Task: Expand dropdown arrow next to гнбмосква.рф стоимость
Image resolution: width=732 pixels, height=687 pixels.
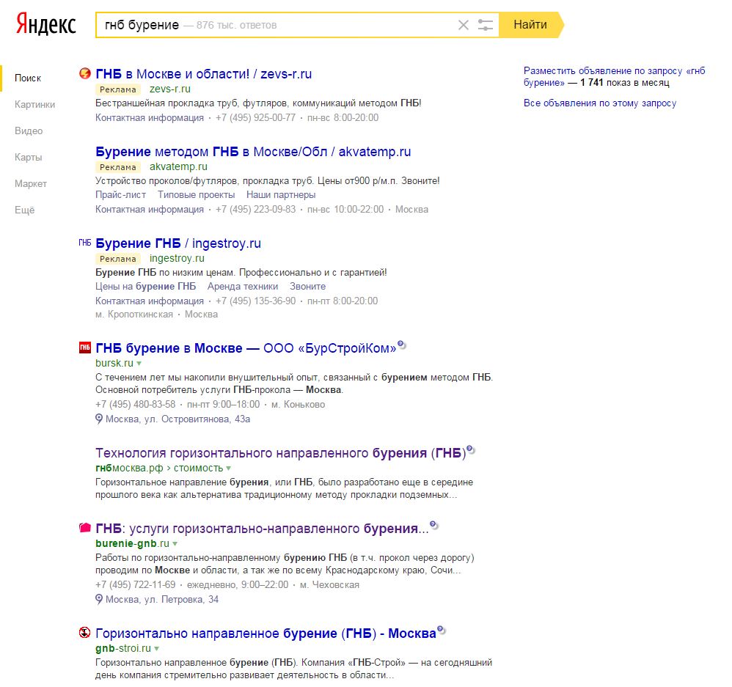Action: 228,468
